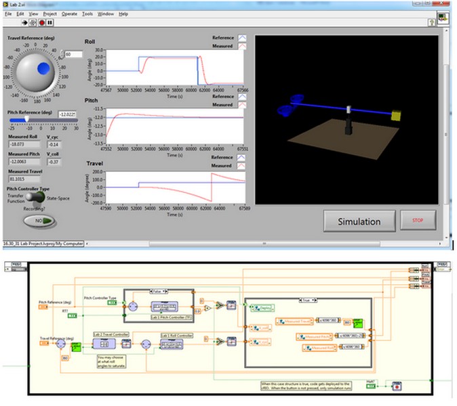Open the Operate menu
This screenshot has width=457, height=406.
(69, 14)
